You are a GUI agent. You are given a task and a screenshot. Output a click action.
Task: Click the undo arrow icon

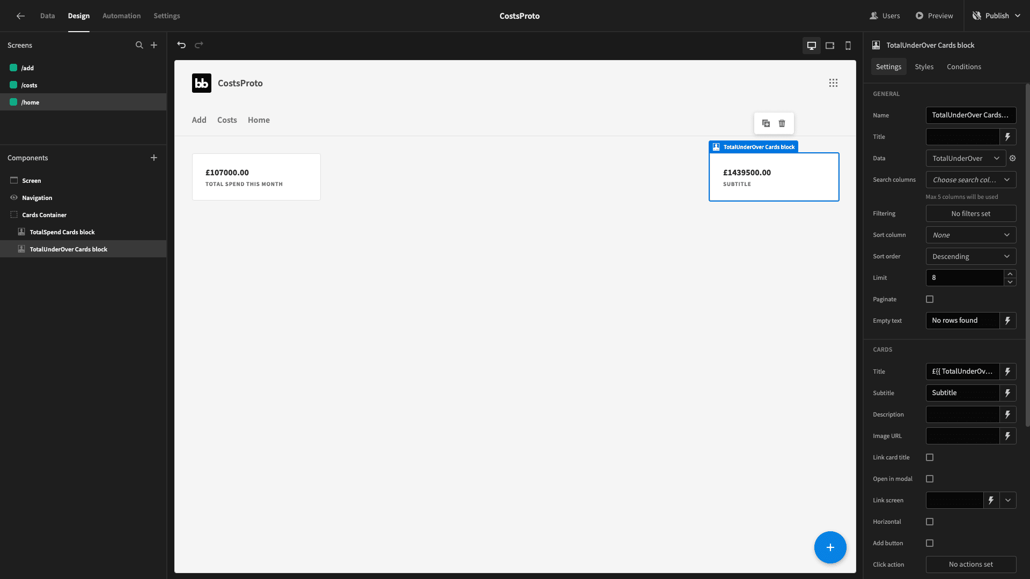pyautogui.click(x=182, y=44)
